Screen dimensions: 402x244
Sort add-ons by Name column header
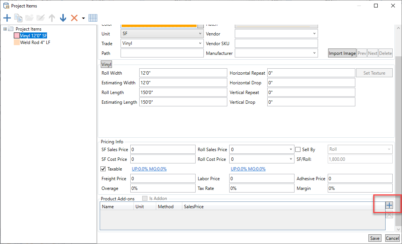coord(117,207)
